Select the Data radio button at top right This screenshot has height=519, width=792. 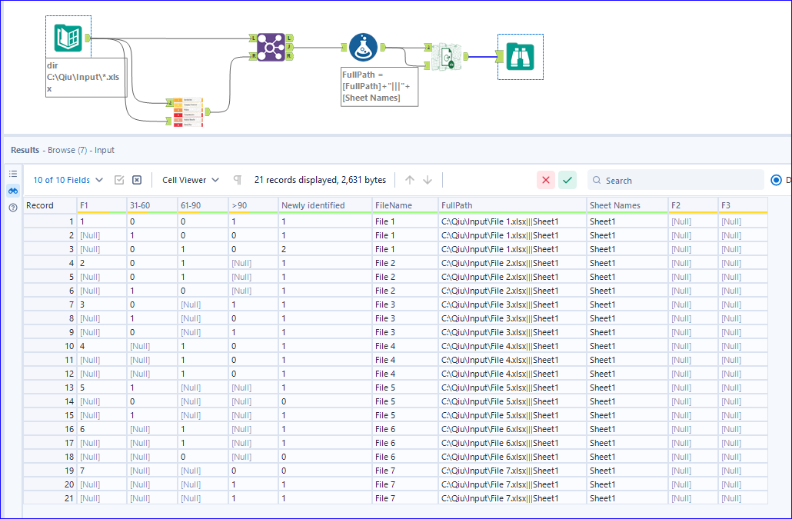tap(776, 179)
